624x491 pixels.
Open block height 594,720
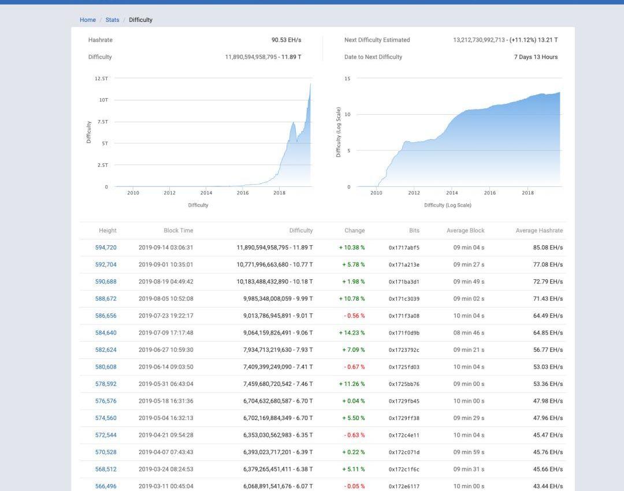point(106,248)
